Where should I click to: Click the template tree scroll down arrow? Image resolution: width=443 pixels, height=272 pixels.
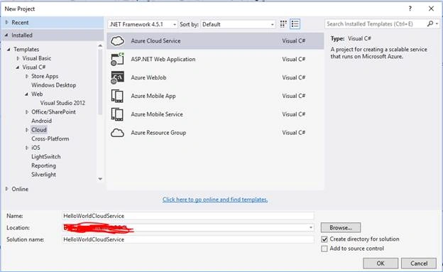[100, 179]
